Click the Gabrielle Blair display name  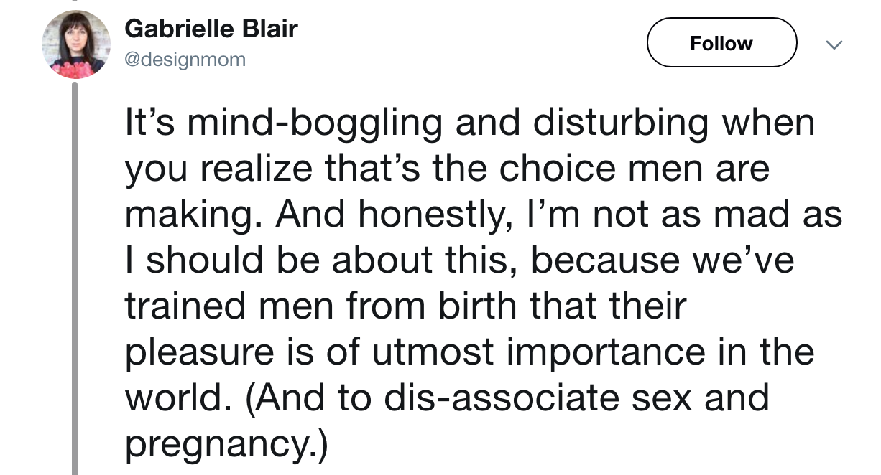(211, 29)
